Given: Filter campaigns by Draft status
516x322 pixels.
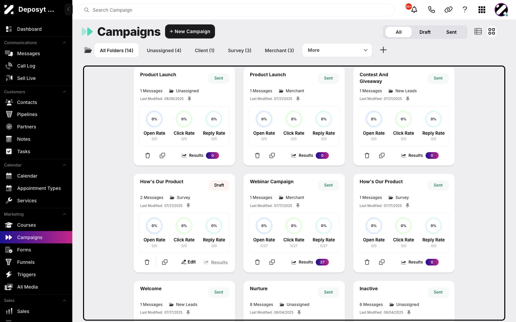Looking at the screenshot, I should 425,32.
